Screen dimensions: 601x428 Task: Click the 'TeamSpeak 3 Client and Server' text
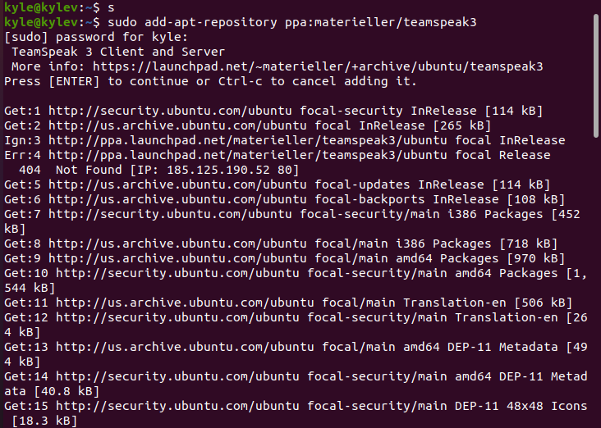[118, 52]
